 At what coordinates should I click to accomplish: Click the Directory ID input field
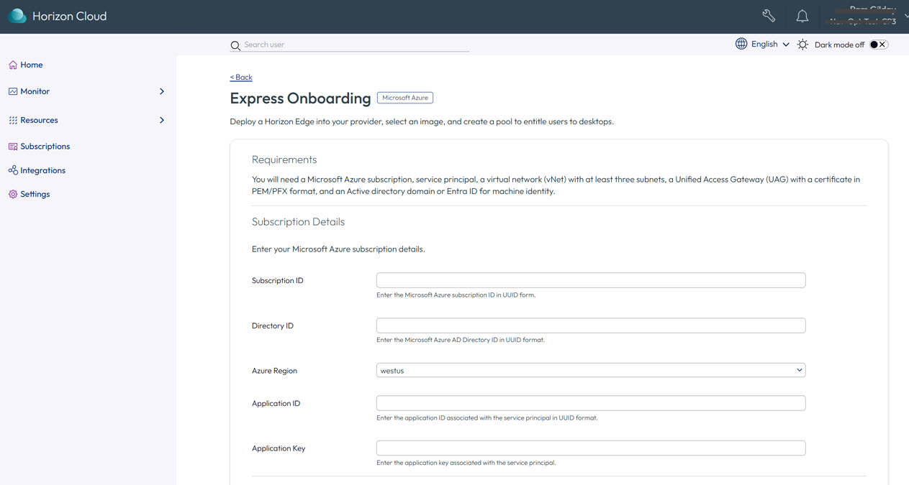point(591,325)
